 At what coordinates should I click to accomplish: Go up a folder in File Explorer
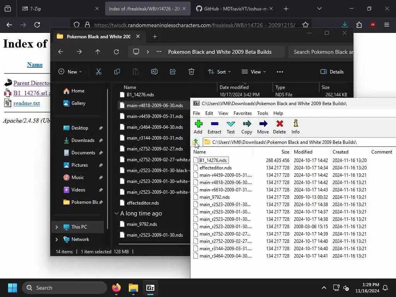pos(98,52)
